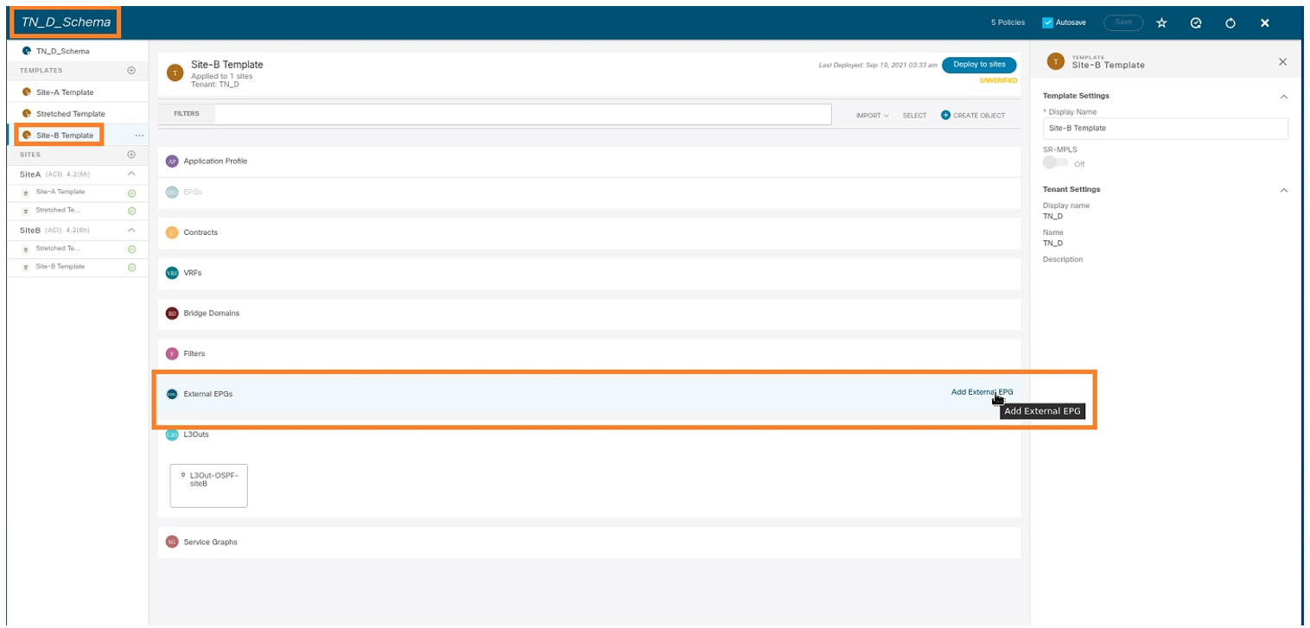Click the SELECT option
1310x628 pixels.
click(914, 116)
